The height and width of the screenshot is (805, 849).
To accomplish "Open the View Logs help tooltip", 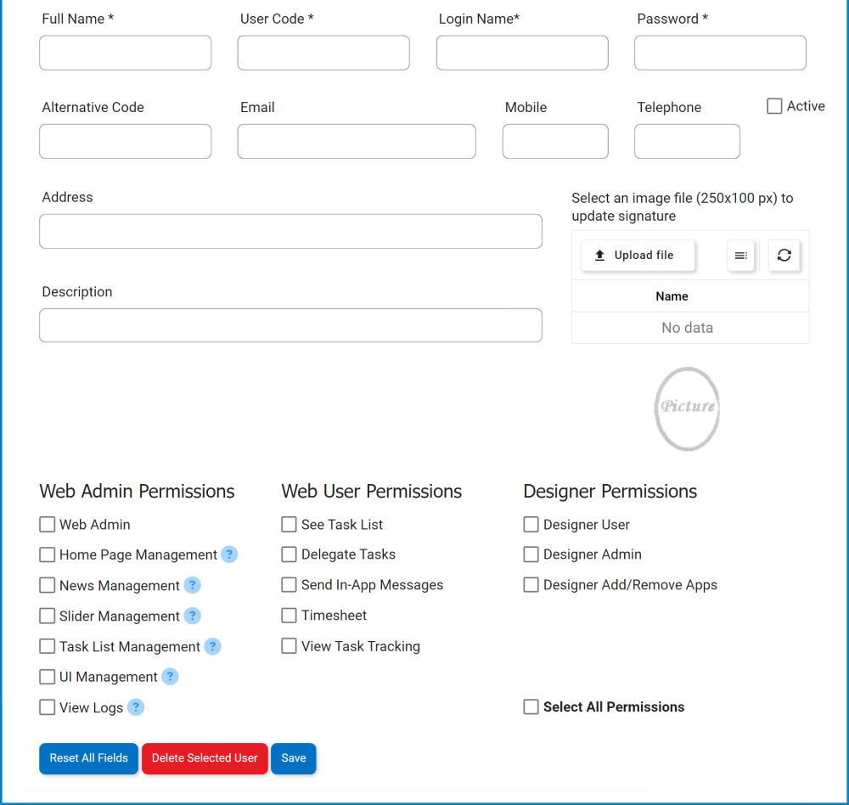I will (136, 707).
